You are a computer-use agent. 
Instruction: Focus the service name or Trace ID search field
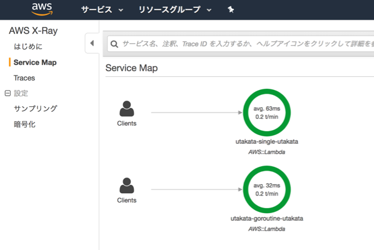[241, 44]
